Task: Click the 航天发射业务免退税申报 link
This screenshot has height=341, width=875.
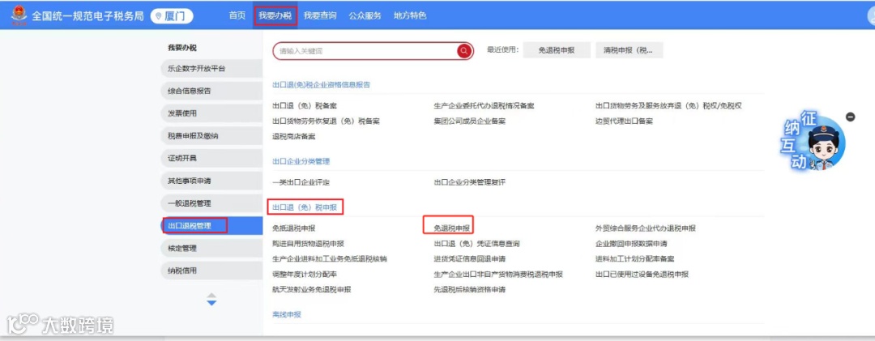Action: [311, 290]
